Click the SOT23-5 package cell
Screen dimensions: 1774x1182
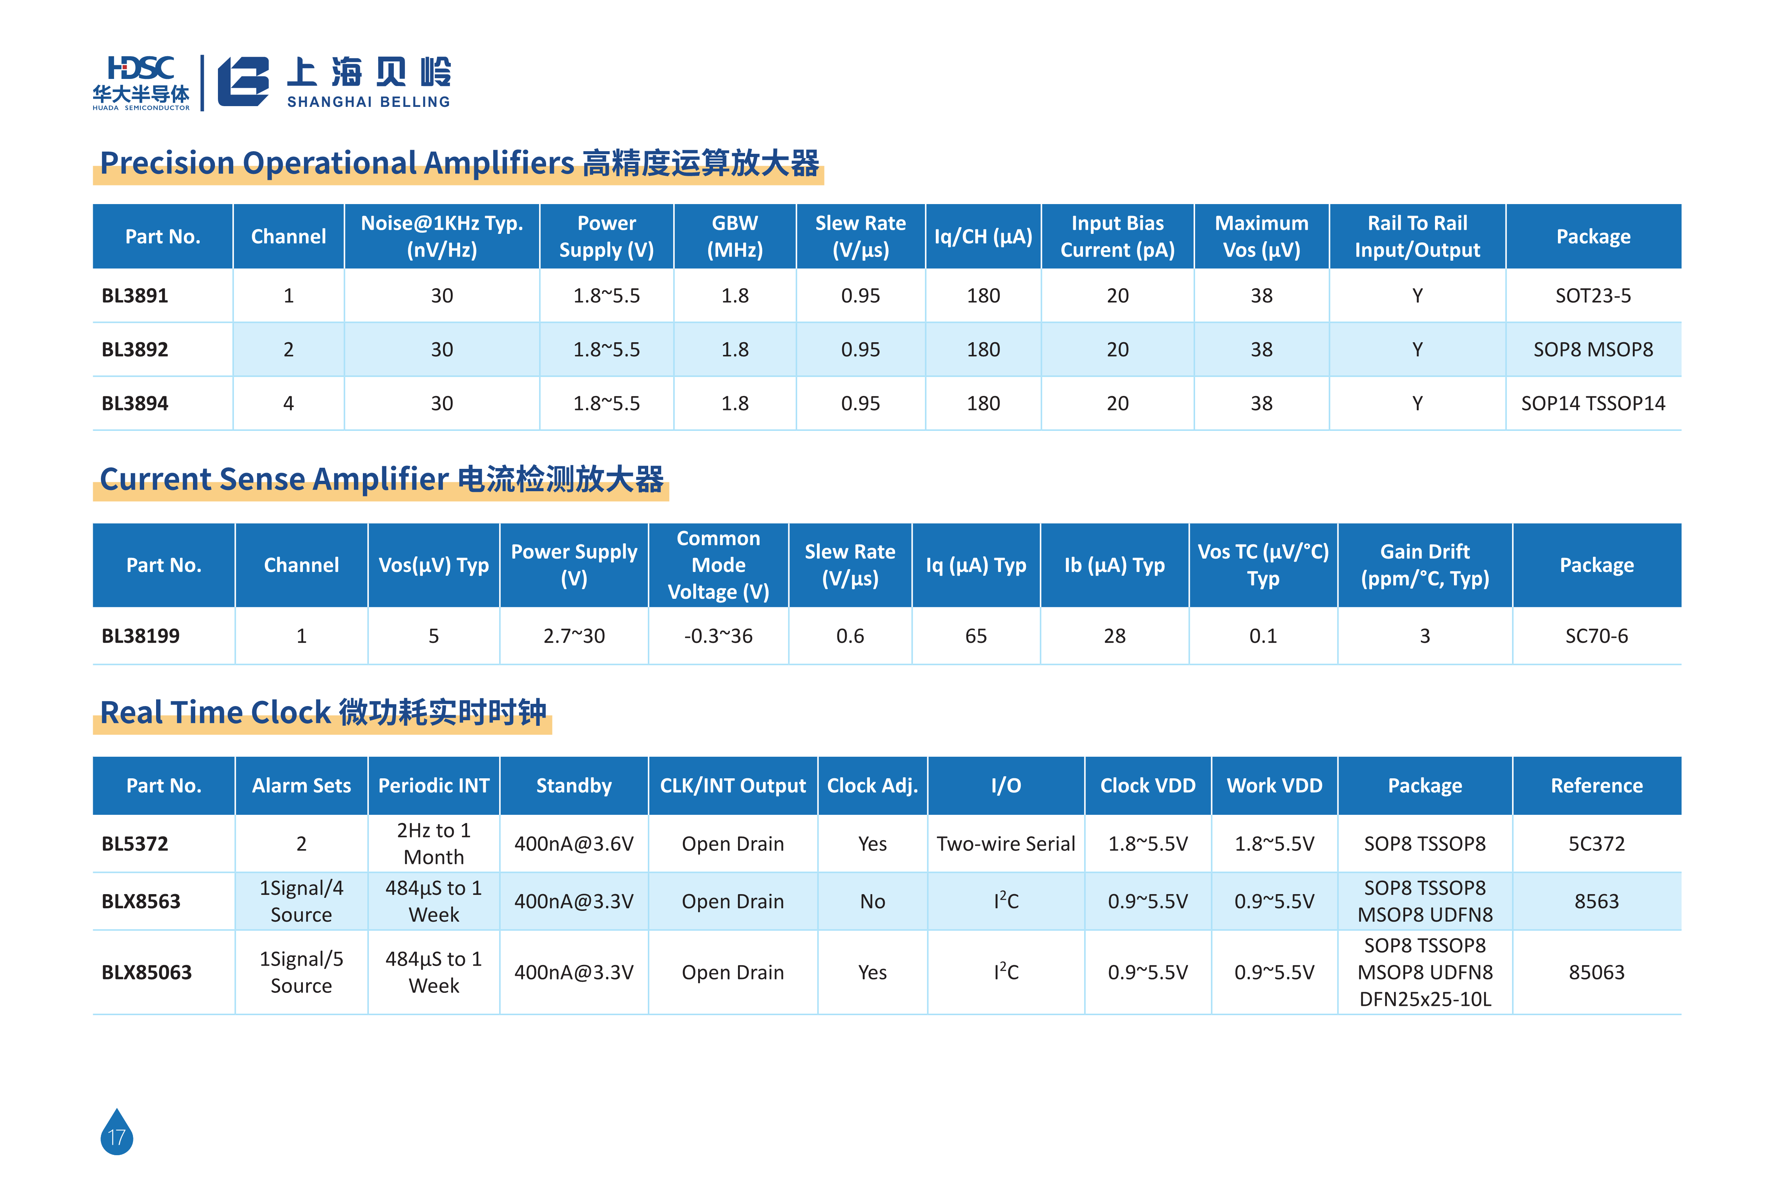[1593, 296]
